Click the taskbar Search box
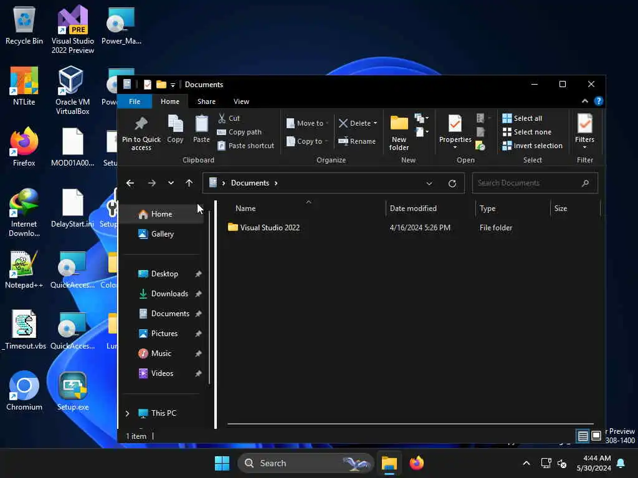 (x=305, y=463)
